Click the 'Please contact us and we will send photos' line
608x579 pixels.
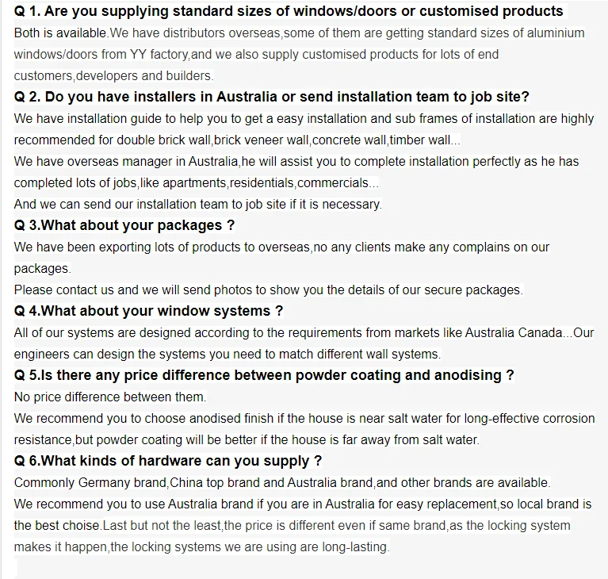268,289
